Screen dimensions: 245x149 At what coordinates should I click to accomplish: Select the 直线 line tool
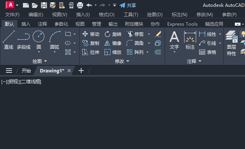9,40
